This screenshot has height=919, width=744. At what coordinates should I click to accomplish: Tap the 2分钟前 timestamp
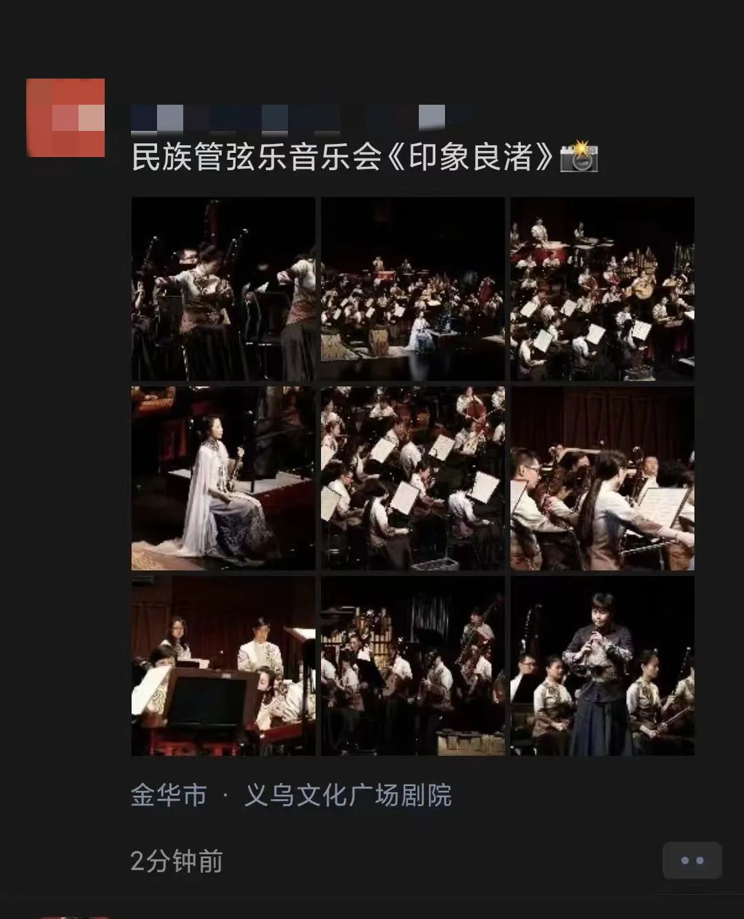(176, 861)
